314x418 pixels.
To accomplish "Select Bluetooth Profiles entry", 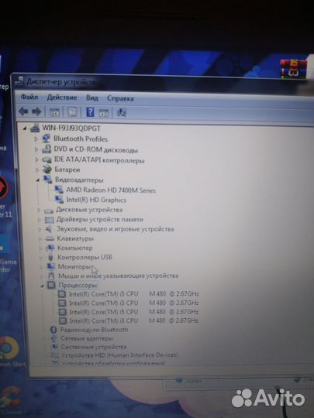I will click(81, 139).
